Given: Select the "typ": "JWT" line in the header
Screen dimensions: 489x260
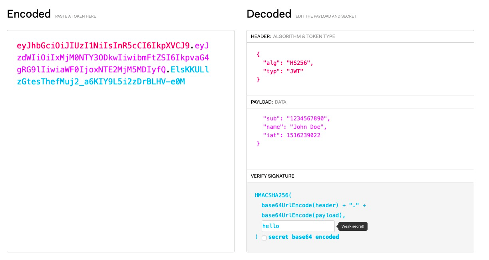Looking at the screenshot, I should click(x=283, y=71).
